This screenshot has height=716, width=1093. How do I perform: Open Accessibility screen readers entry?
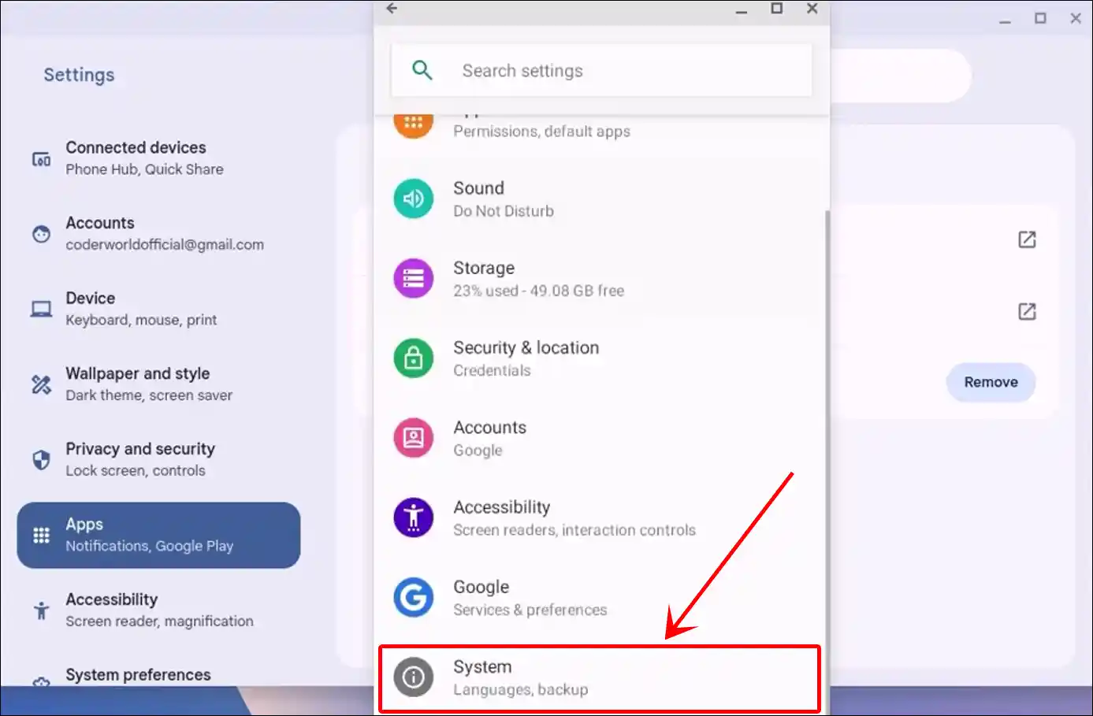pos(600,518)
